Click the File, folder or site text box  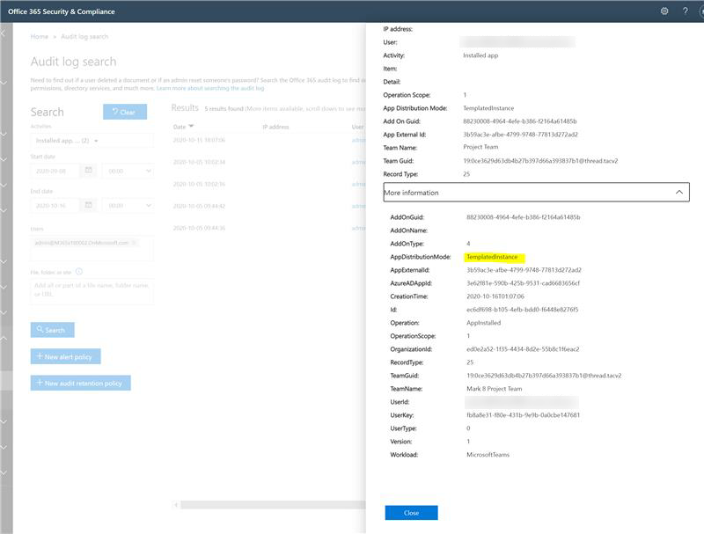tap(92, 291)
